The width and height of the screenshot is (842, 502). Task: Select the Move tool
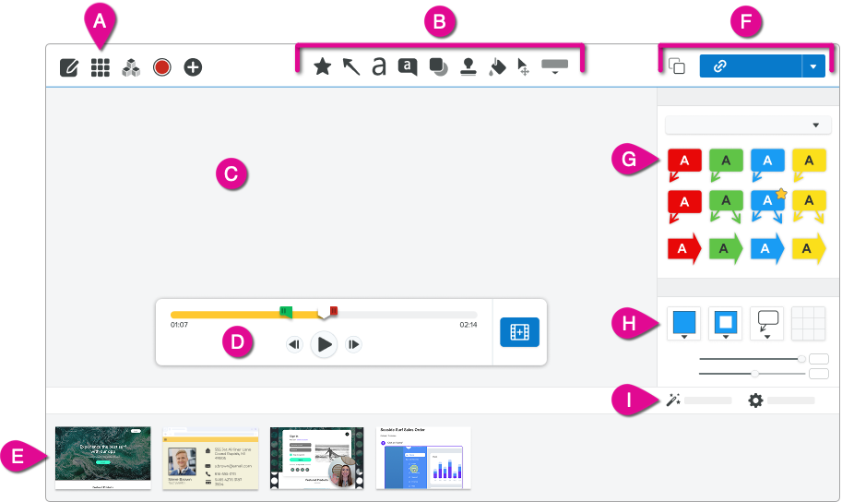click(523, 67)
